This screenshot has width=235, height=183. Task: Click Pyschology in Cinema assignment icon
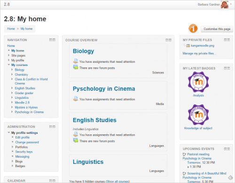[76, 99]
